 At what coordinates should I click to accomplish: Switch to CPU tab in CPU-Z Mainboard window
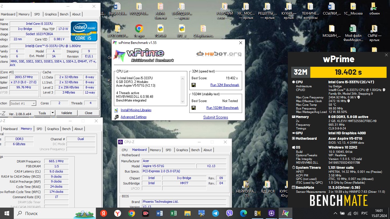125,150
